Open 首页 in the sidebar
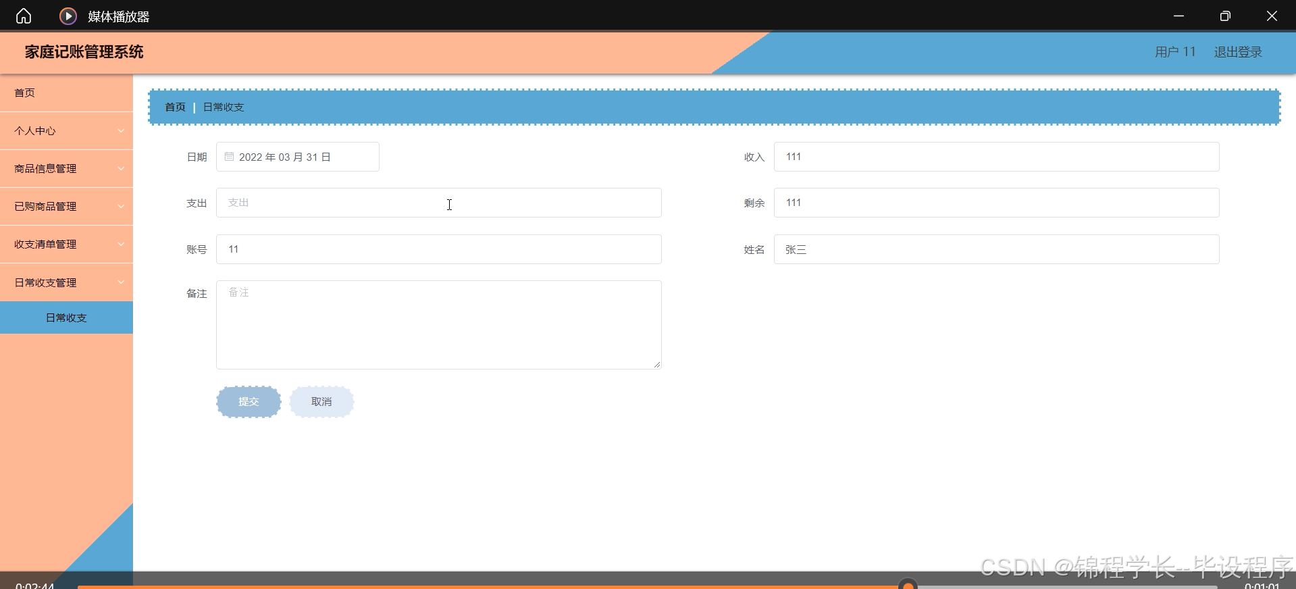Viewport: 1296px width, 589px height. coord(66,93)
